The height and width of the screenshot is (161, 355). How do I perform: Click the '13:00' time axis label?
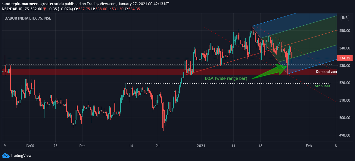pyautogui.click(x=30, y=146)
